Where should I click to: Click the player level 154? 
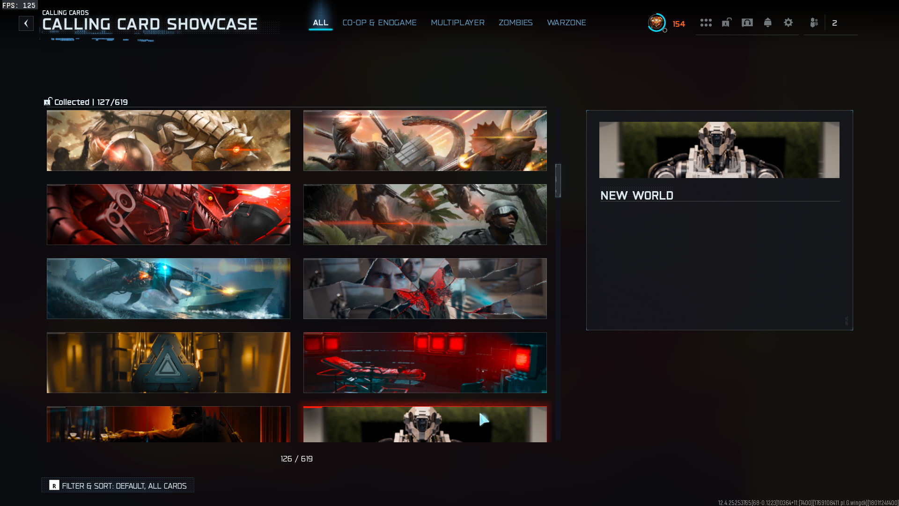(x=679, y=24)
